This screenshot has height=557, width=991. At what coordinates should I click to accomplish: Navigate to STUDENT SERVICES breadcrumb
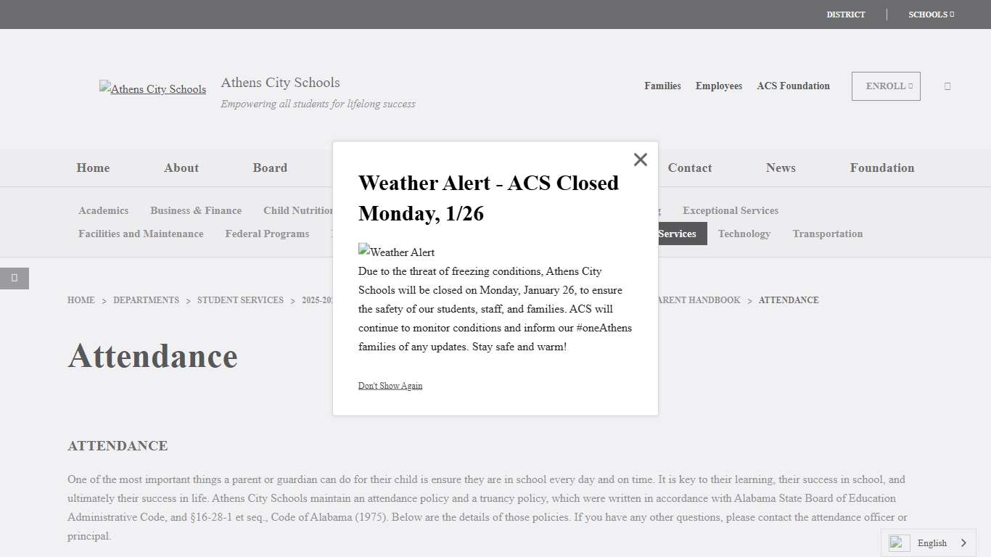point(240,300)
